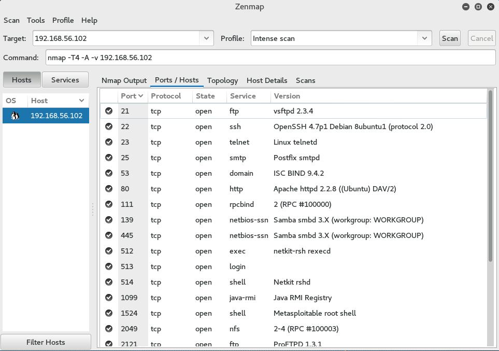Viewport: 499px width, 351px height.
Task: Click the OpenSSH 4.7p1 Debian version cell
Action: (x=353, y=127)
